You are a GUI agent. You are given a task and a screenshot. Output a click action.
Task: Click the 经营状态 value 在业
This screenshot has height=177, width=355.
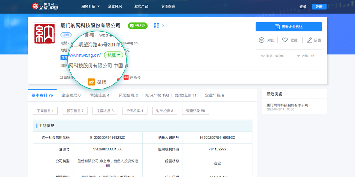click(217, 163)
